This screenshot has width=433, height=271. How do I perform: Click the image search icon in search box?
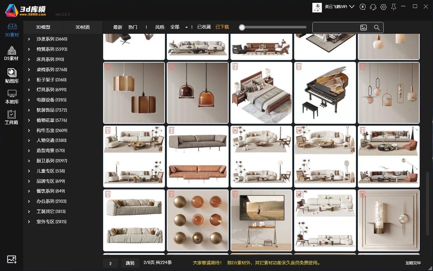tap(364, 28)
